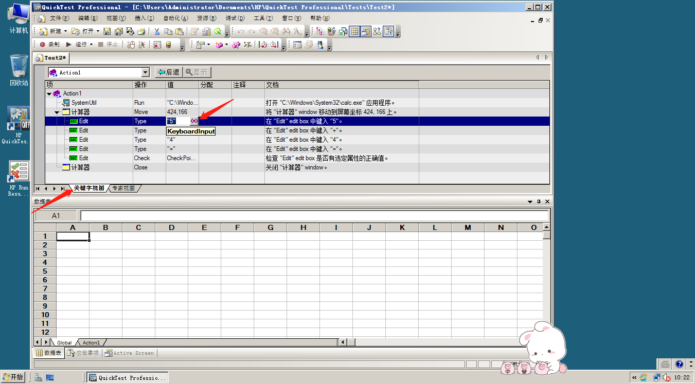Open the Run button dropdown arrow

91,45
